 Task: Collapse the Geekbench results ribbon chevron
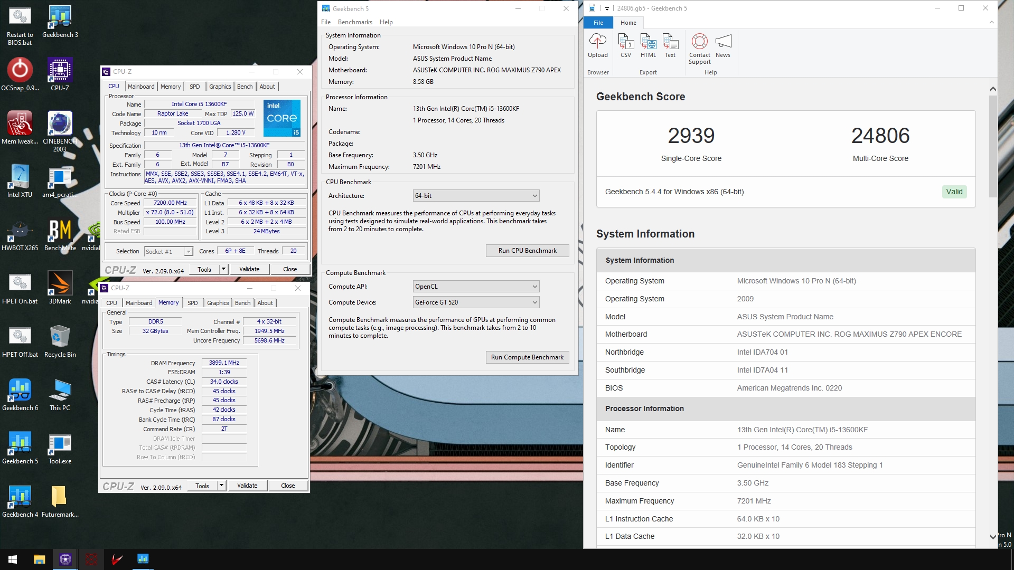click(x=991, y=22)
